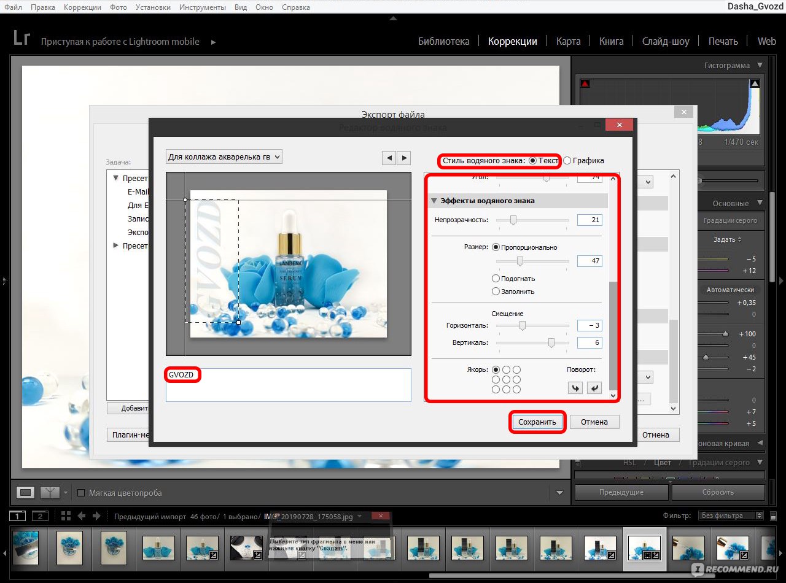Select the before/after Y|Y view button

point(50,492)
